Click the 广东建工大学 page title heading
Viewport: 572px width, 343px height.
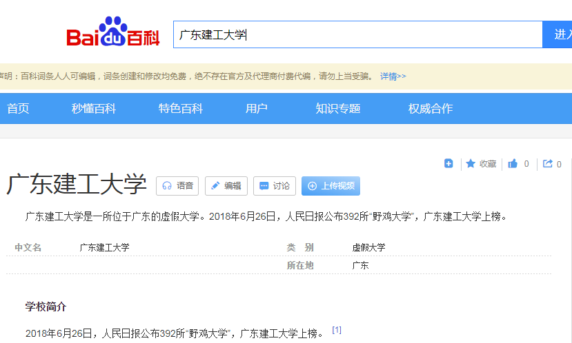coord(77,185)
